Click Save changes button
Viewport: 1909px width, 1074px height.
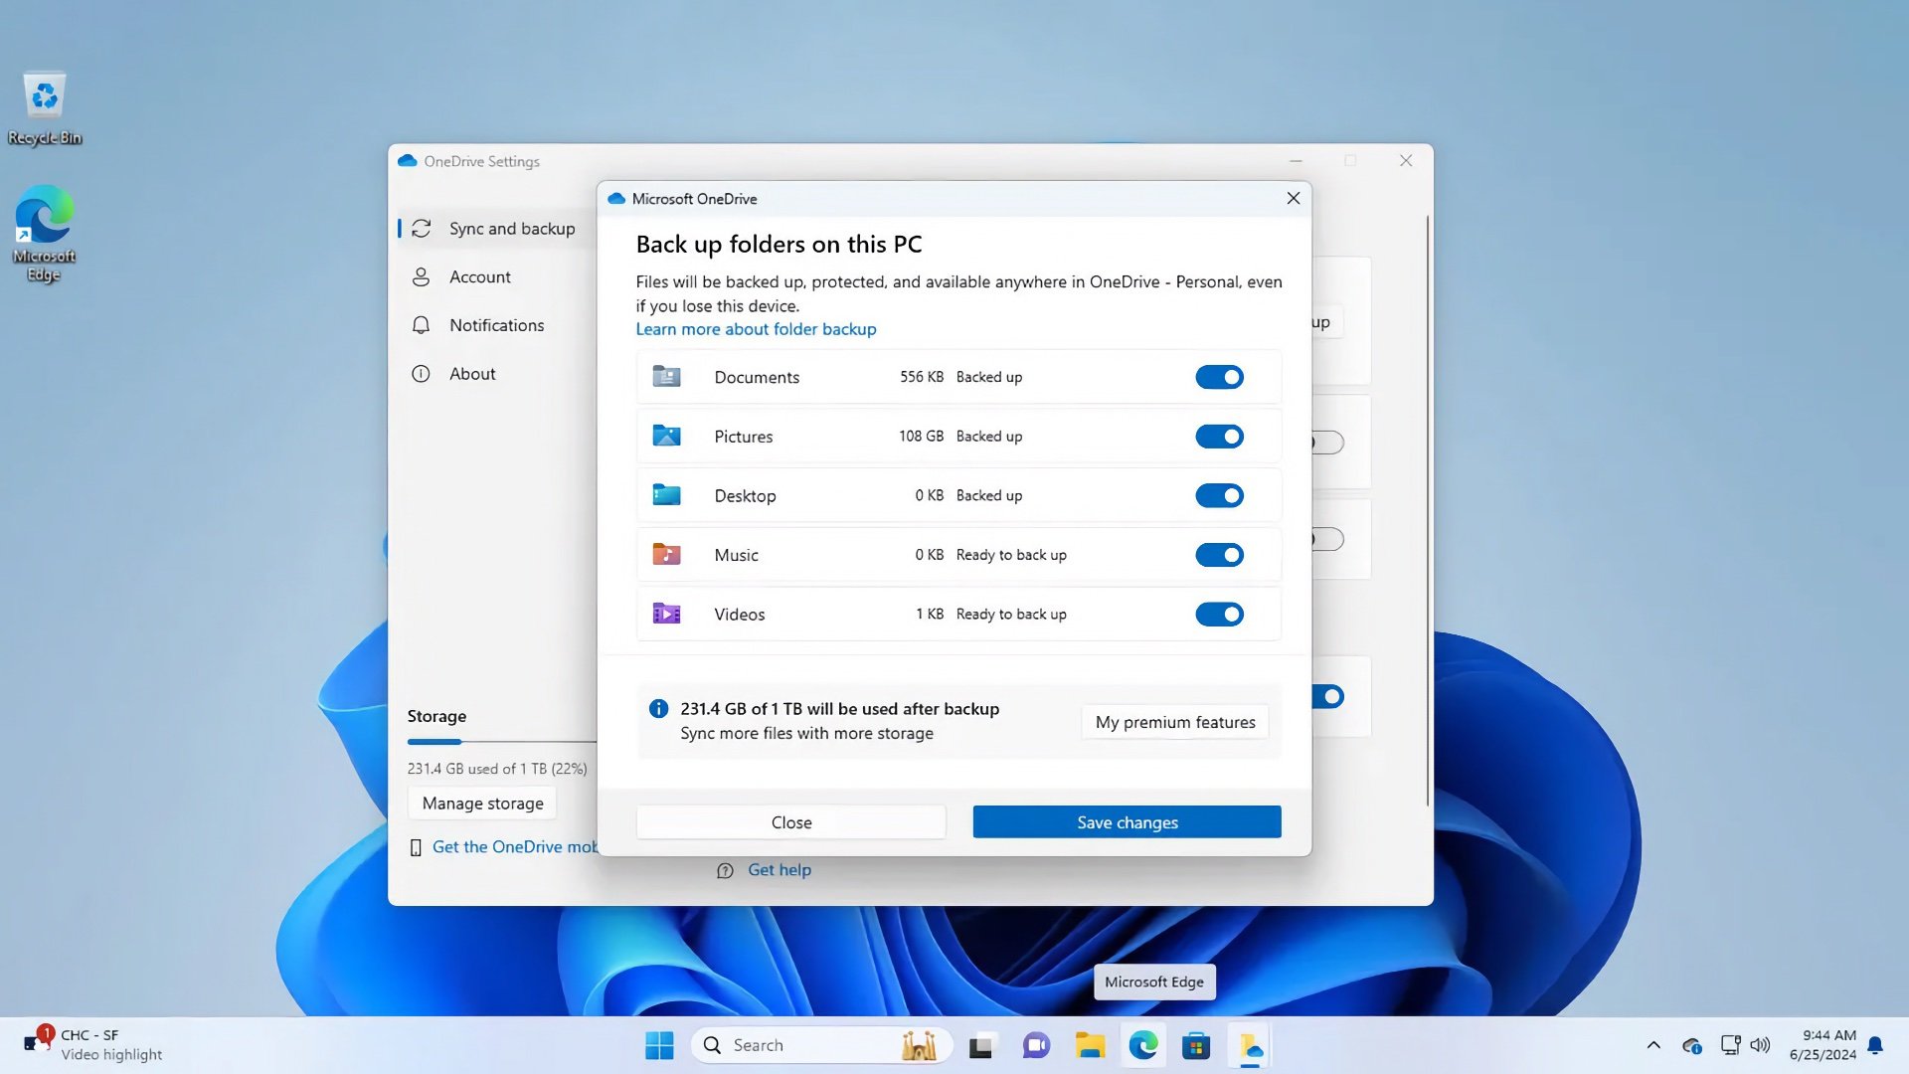coord(1127,822)
